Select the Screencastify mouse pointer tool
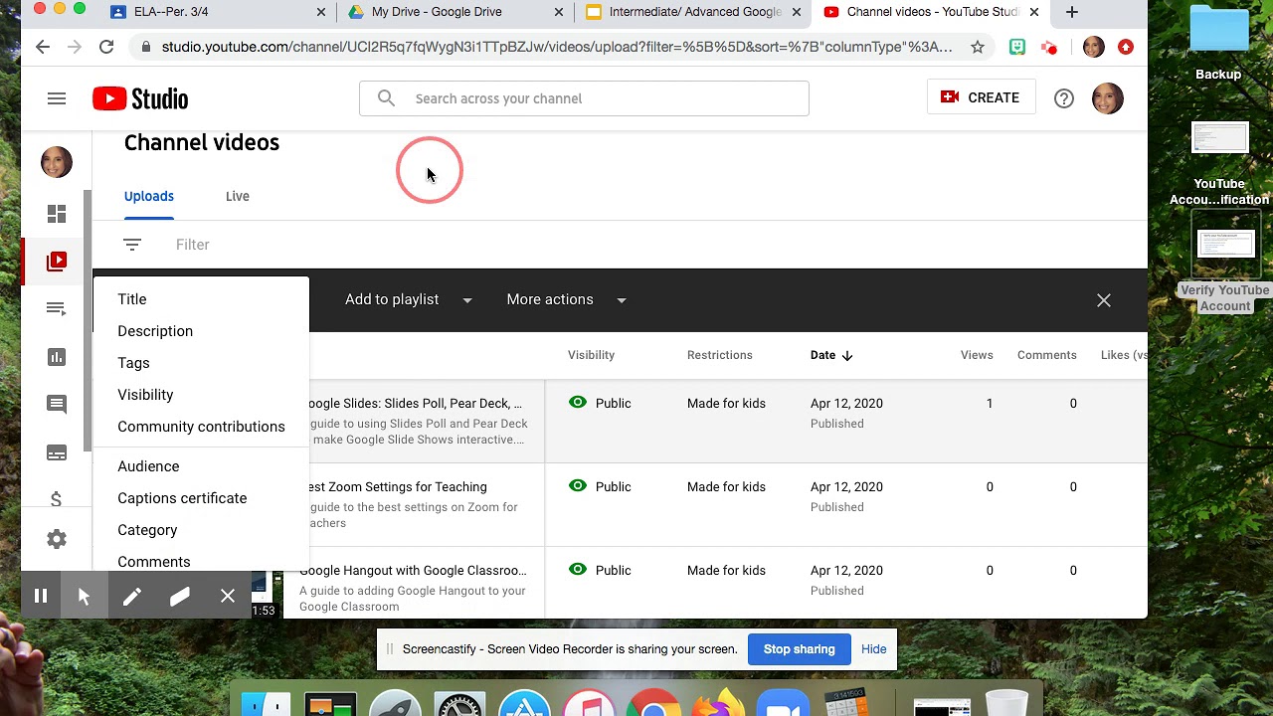The image size is (1273, 716). [x=85, y=597]
